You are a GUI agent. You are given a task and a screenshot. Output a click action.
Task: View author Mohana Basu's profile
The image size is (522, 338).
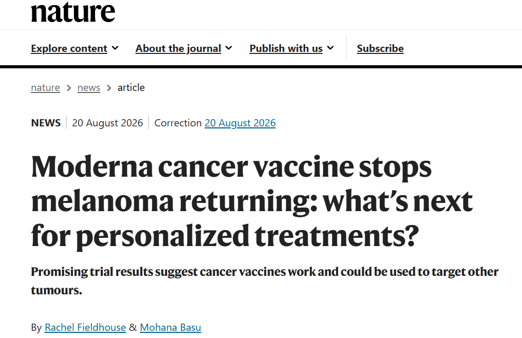click(171, 327)
